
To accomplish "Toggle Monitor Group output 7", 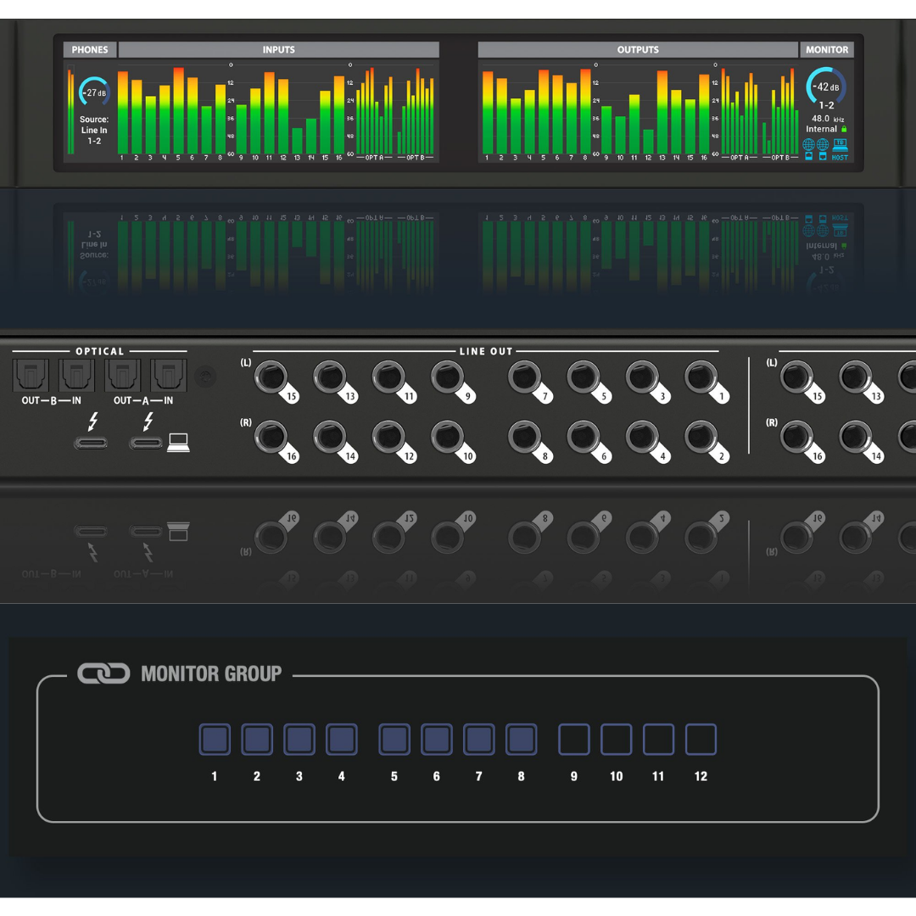I will (479, 739).
